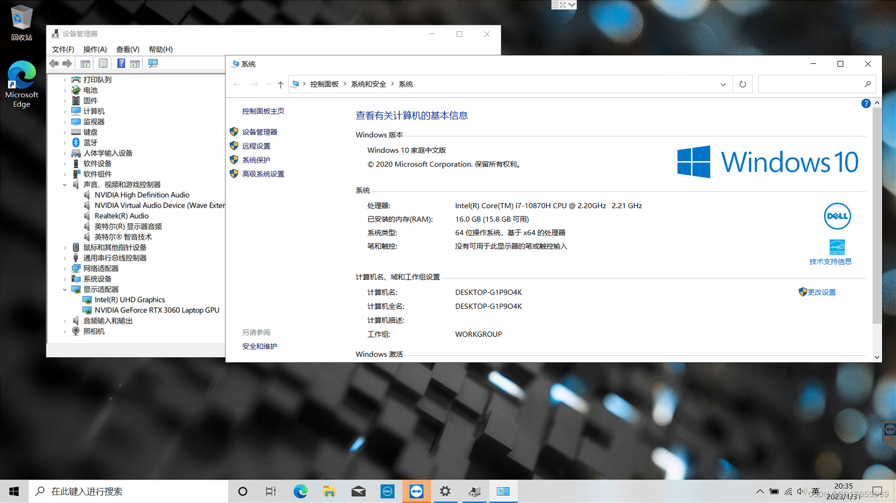The image size is (896, 503).
Task: Open the Windows Start menu
Action: click(14, 492)
